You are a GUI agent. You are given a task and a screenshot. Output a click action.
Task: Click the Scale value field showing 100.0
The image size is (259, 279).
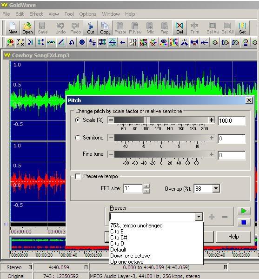232,121
